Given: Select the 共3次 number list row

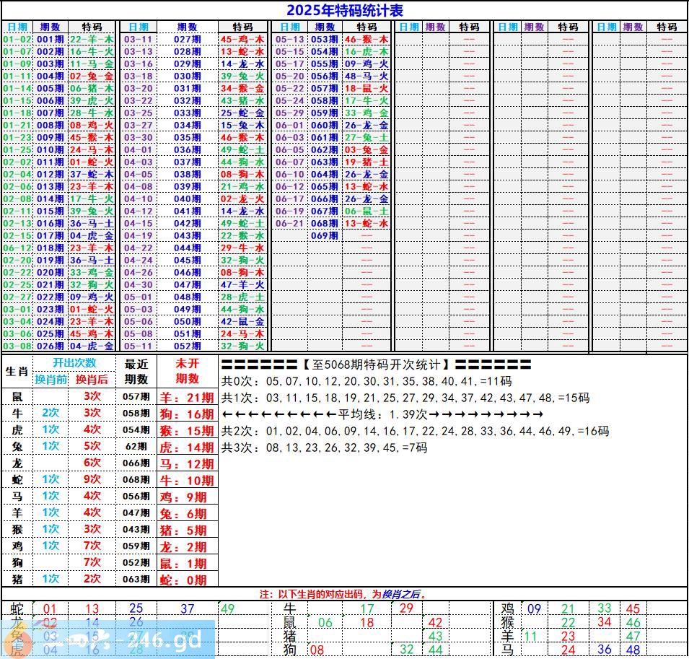Looking at the screenshot, I should tap(324, 448).
